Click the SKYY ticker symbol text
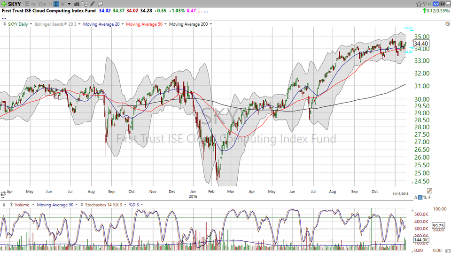 15,4
